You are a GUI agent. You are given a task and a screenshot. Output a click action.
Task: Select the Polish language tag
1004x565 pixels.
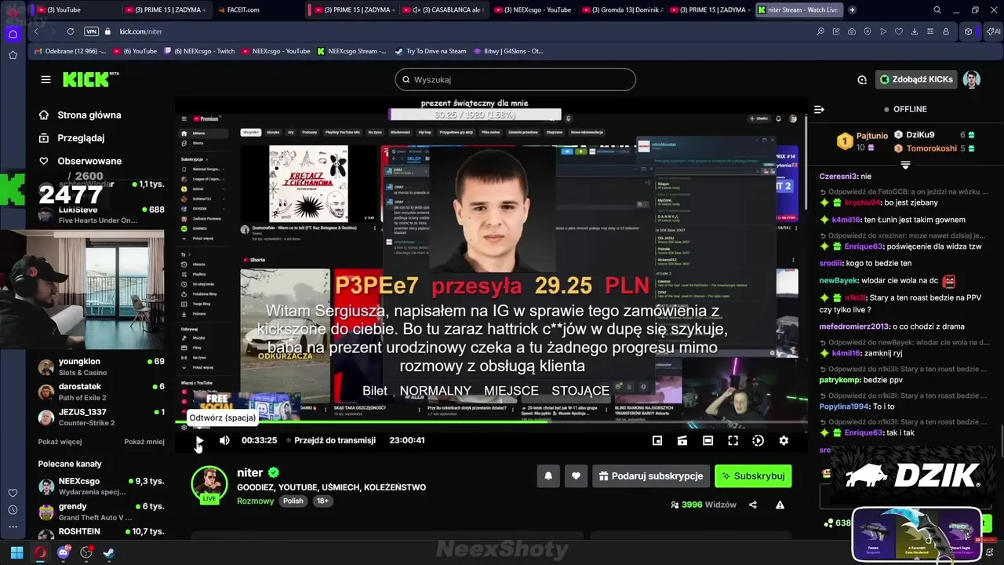coord(293,501)
